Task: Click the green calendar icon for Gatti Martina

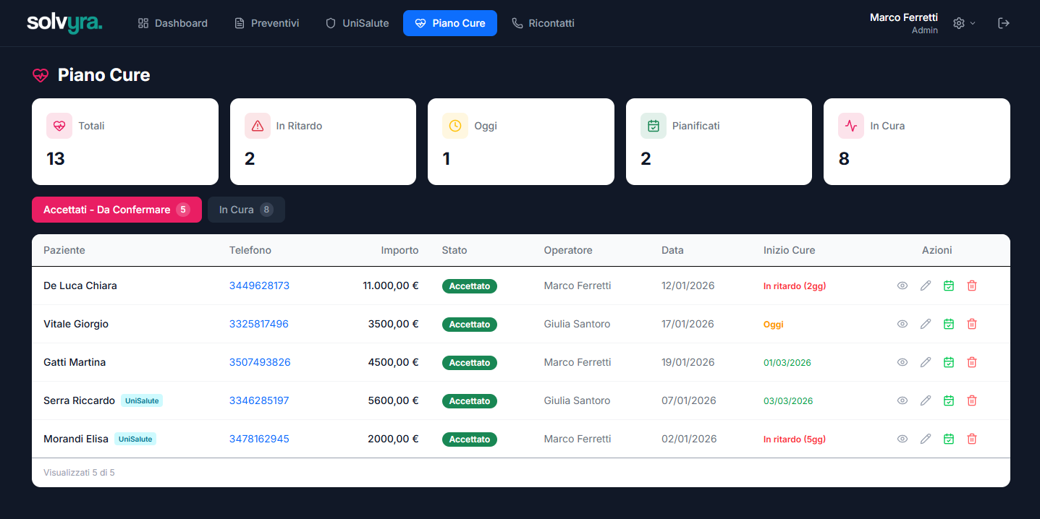Action: [x=948, y=362]
